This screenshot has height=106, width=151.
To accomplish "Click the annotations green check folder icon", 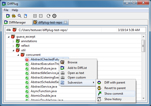I will pos(18,41).
